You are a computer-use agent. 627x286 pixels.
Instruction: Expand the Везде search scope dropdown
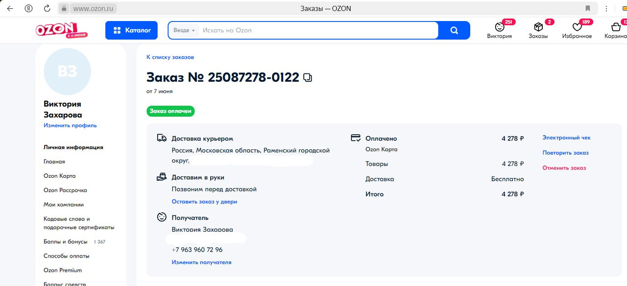(184, 30)
